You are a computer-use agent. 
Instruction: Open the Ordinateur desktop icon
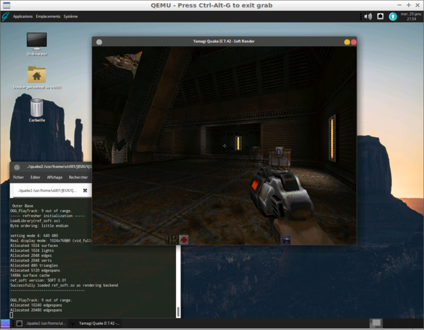click(37, 44)
